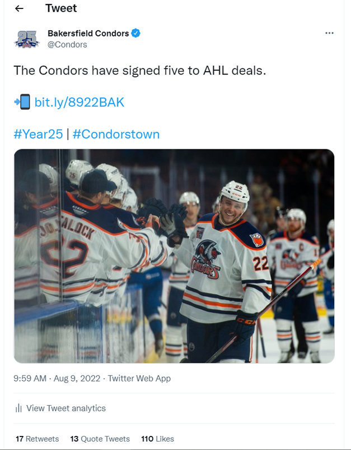Viewport: 351px width, 450px height.
Task: Open the three-dot more options menu
Action: point(329,33)
